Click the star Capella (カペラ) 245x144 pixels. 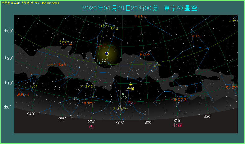tap(157, 63)
